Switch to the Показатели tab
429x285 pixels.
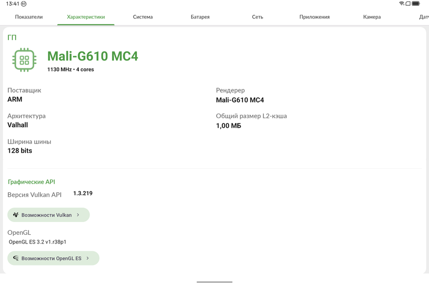coord(29,17)
